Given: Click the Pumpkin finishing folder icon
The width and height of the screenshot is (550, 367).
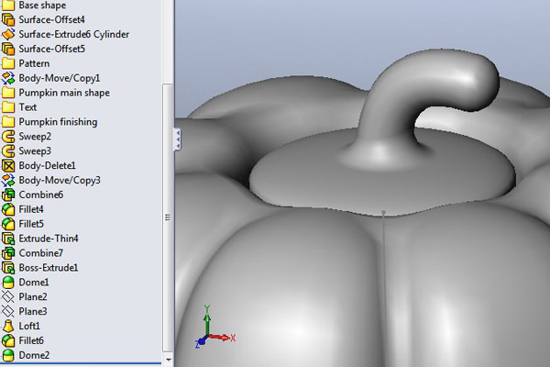Looking at the screenshot, I should tap(8, 122).
